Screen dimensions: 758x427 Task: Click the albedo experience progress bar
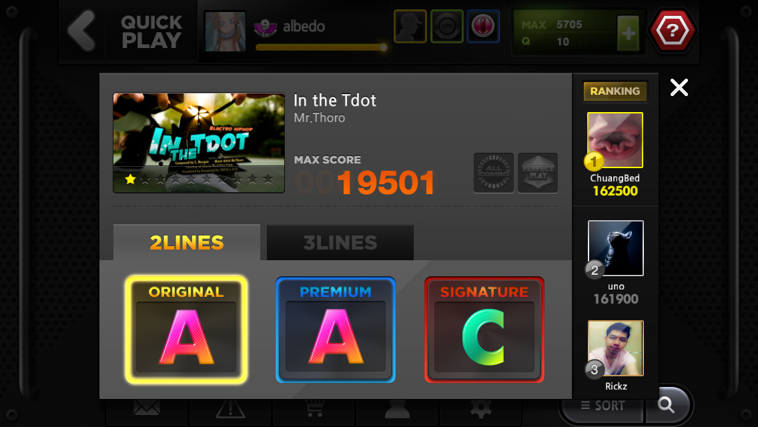(322, 47)
